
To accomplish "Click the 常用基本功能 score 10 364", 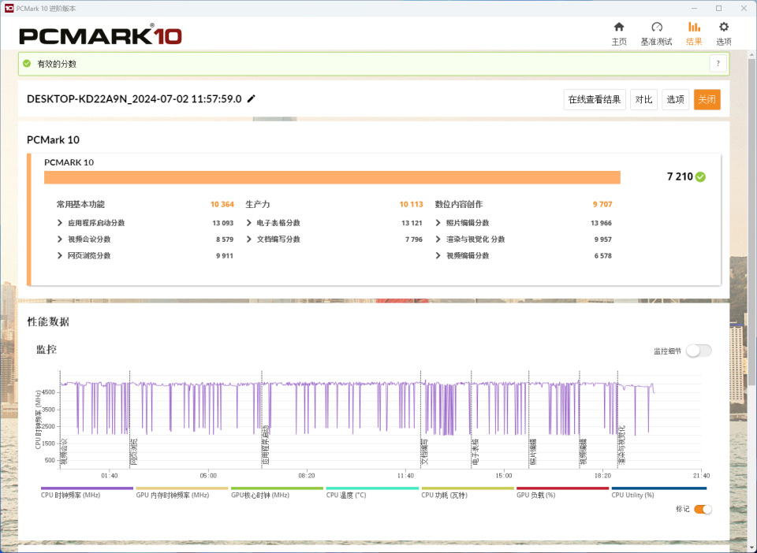I will 222,205.
